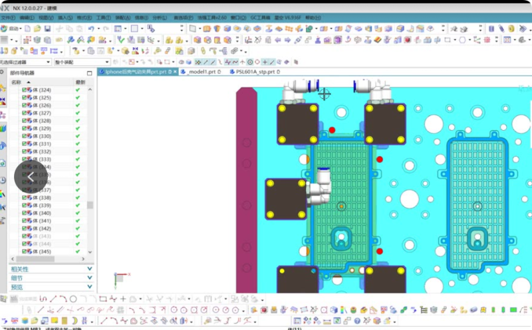Click the previous overlay arrow button

point(31,177)
